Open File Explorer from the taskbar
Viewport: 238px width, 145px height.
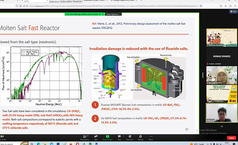(45, 144)
